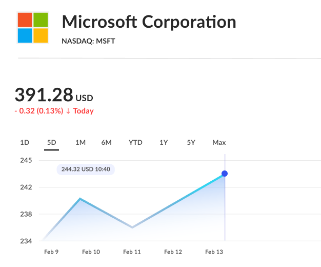Click the Feb 13 date label
The image size is (321, 267).
pos(214,252)
